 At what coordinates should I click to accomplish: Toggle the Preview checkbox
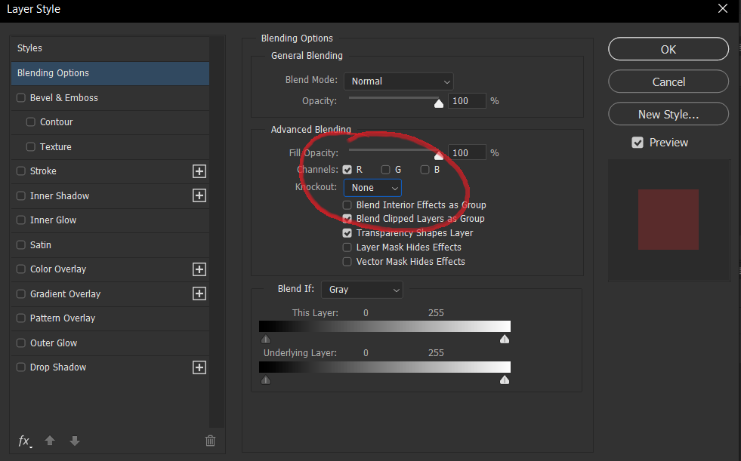[x=638, y=143]
